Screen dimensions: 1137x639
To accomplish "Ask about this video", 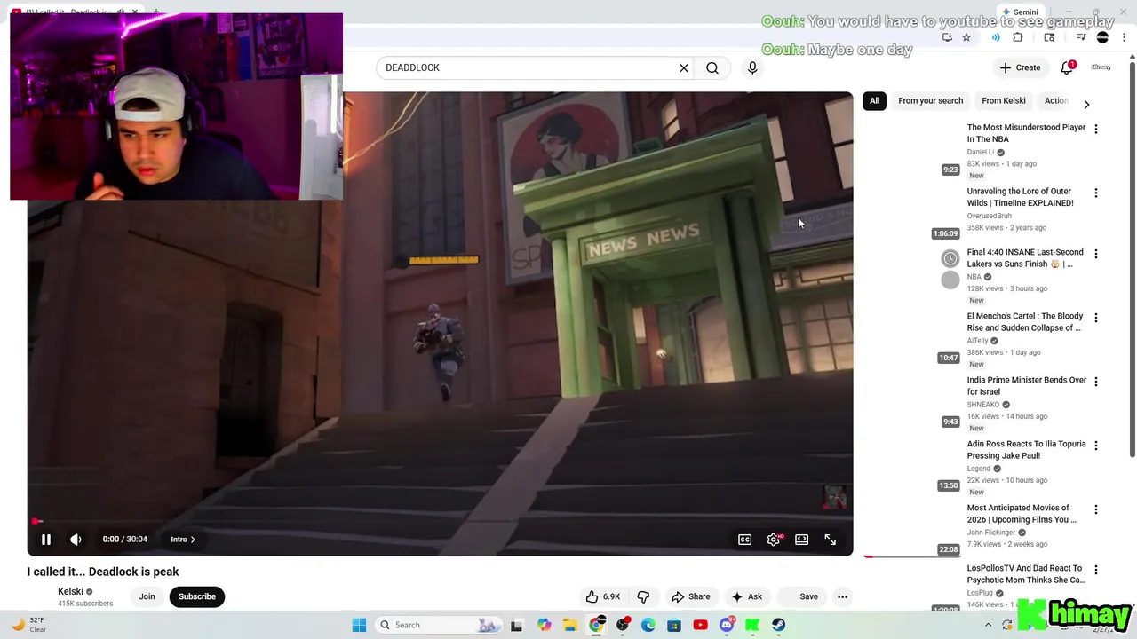I will [746, 596].
